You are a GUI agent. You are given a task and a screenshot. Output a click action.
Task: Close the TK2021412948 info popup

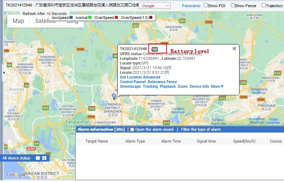(x=234, y=48)
